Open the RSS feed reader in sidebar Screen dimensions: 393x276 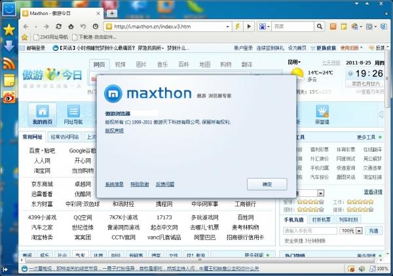point(9,63)
